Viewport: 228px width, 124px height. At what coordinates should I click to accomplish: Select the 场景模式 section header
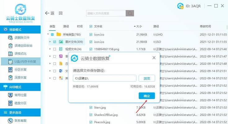click(x=20, y=29)
